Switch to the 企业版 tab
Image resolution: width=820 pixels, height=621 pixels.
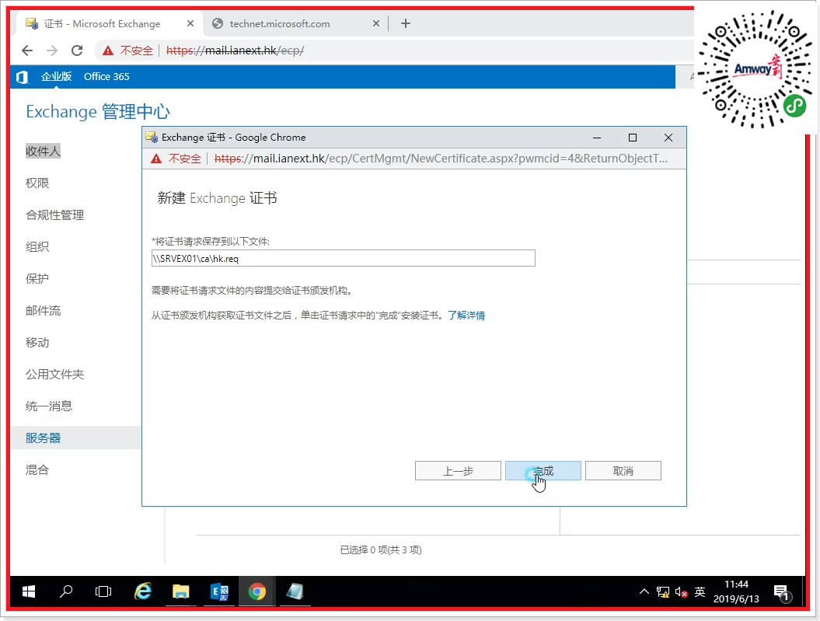click(x=56, y=76)
